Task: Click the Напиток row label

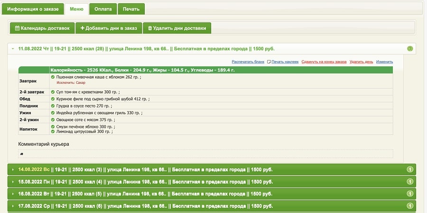Action: (x=28, y=129)
